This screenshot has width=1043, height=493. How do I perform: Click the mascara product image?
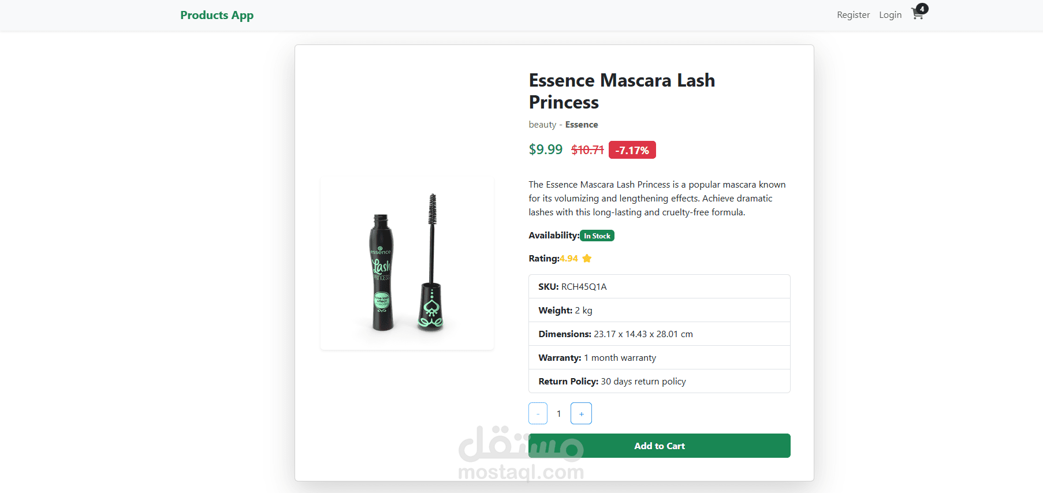[407, 263]
